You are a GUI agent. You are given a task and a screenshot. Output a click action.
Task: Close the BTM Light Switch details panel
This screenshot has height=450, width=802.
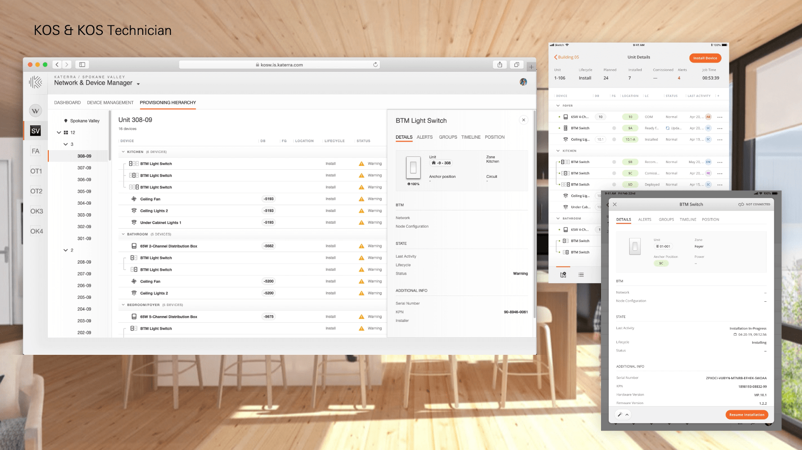(x=524, y=120)
